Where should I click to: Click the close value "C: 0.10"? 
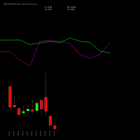48,7
